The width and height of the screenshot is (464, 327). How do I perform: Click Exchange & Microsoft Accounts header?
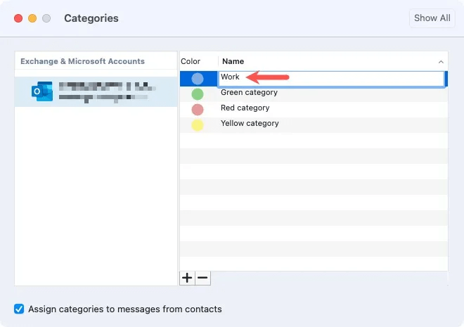[x=82, y=61]
